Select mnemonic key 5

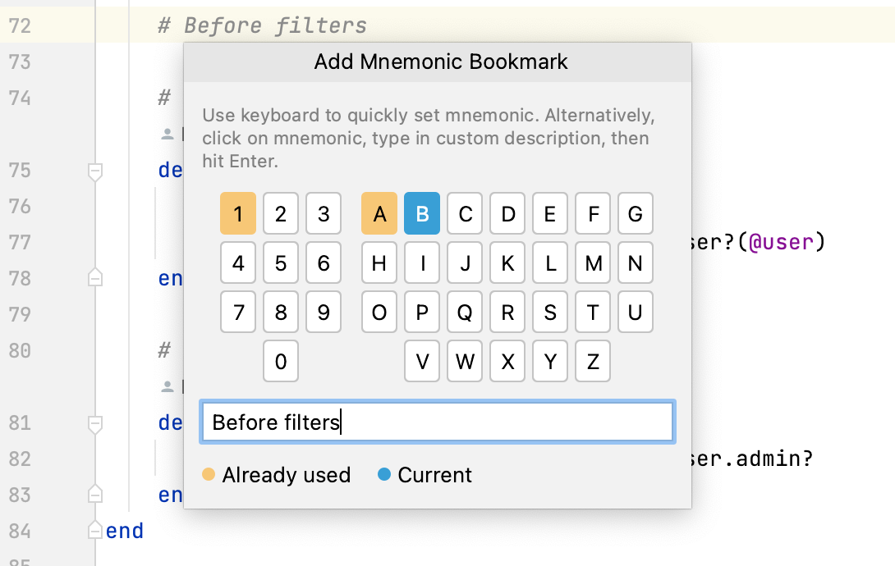[280, 262]
